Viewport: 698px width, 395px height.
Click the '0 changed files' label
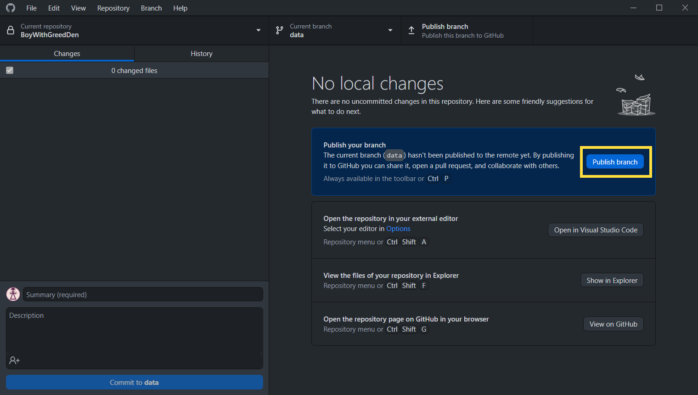(x=135, y=70)
